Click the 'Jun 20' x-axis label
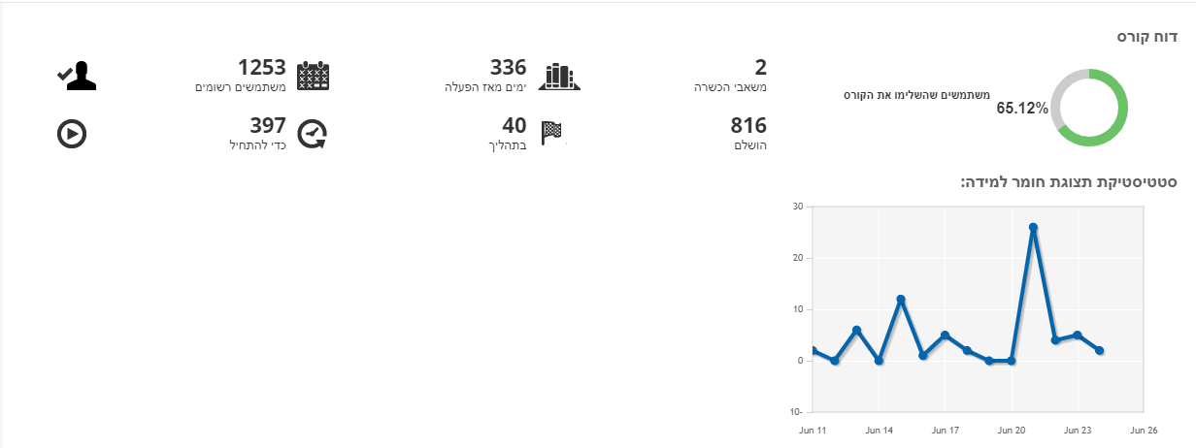 point(1012,429)
